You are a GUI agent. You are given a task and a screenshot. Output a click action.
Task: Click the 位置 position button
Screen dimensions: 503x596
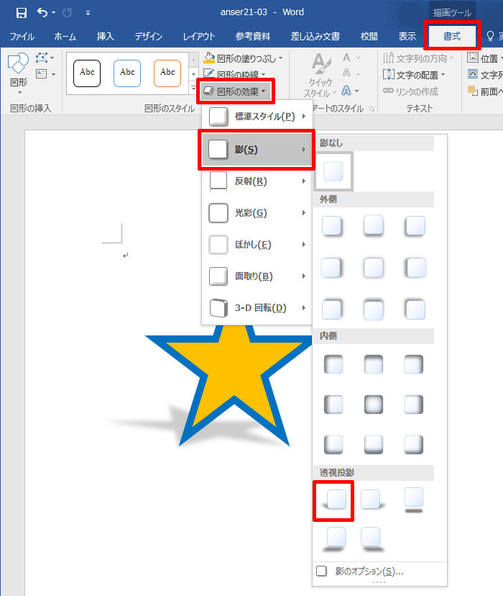485,58
